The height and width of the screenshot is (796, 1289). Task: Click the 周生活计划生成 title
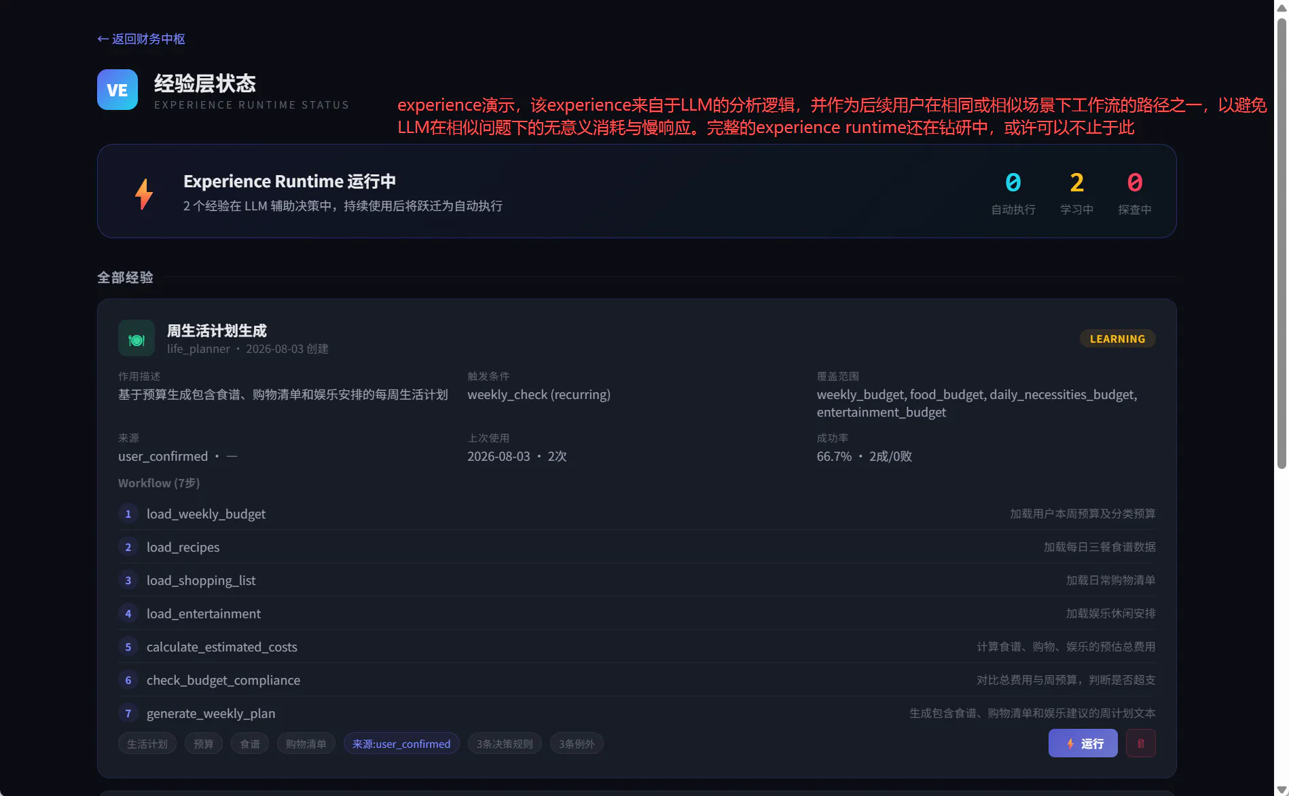(217, 330)
